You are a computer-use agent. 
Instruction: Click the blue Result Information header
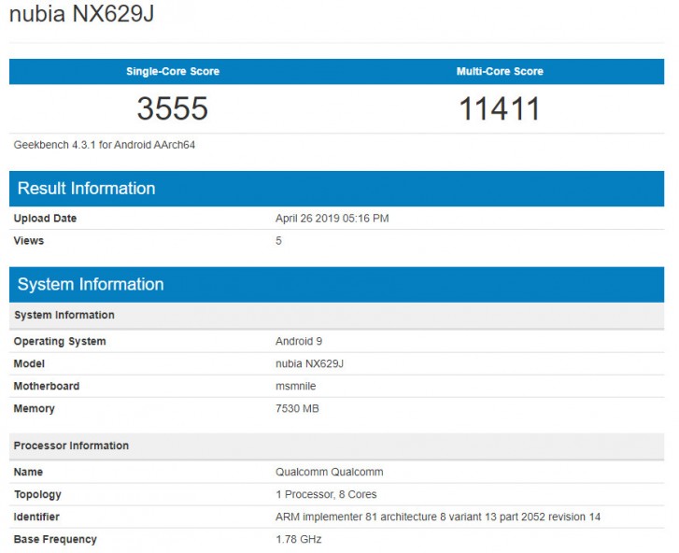[86, 189]
